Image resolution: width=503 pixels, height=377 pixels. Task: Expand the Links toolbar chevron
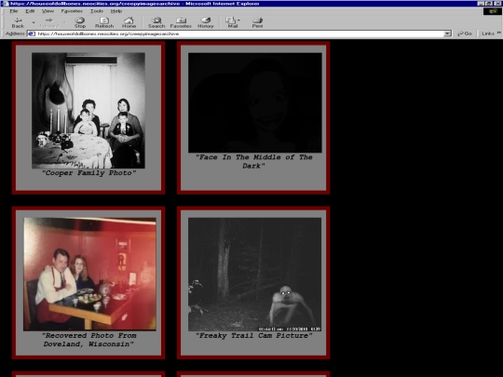pos(499,33)
